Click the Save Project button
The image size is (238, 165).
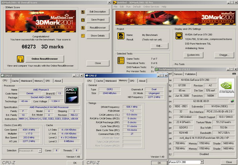click(98, 20)
